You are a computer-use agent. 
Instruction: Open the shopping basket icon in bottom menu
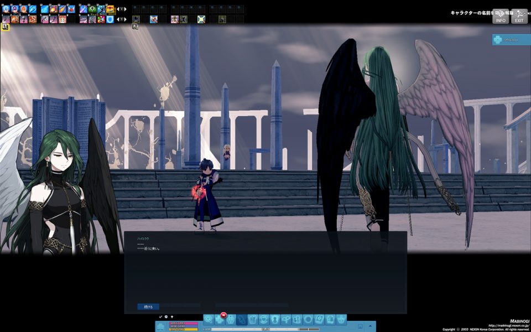[x=341, y=319]
